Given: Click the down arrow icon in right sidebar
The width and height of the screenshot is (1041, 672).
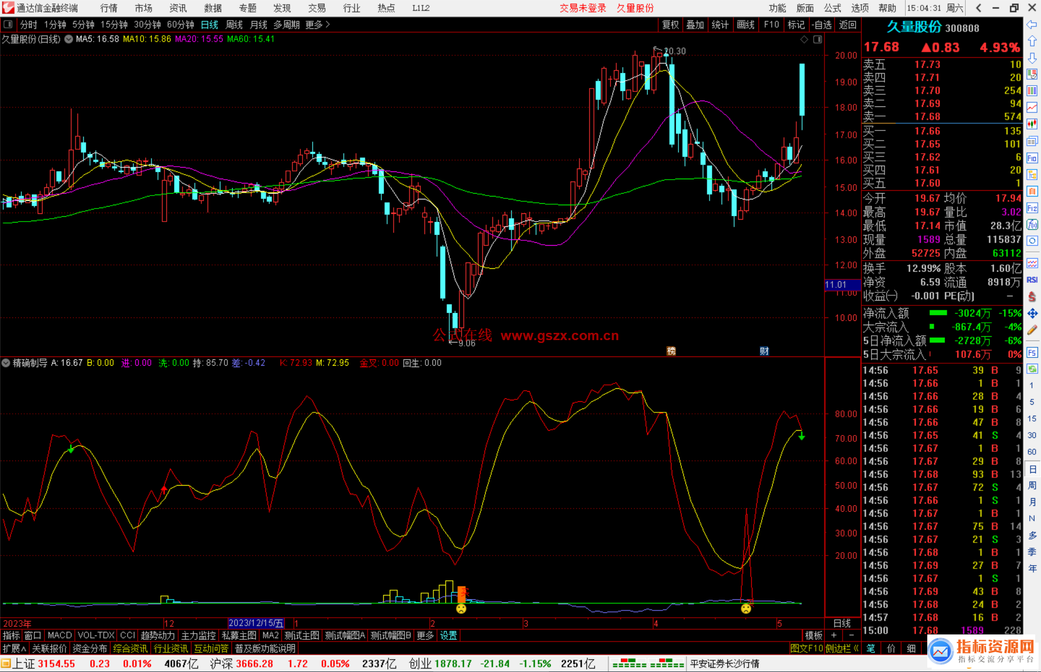Looking at the screenshot, I should pos(1032,58).
